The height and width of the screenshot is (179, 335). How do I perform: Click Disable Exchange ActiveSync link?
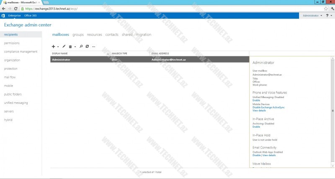(268, 108)
